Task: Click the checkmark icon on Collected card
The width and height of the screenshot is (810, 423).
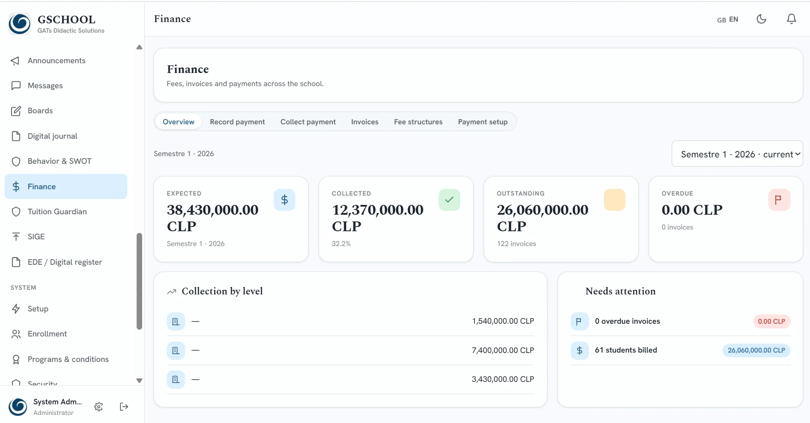Action: click(x=449, y=200)
